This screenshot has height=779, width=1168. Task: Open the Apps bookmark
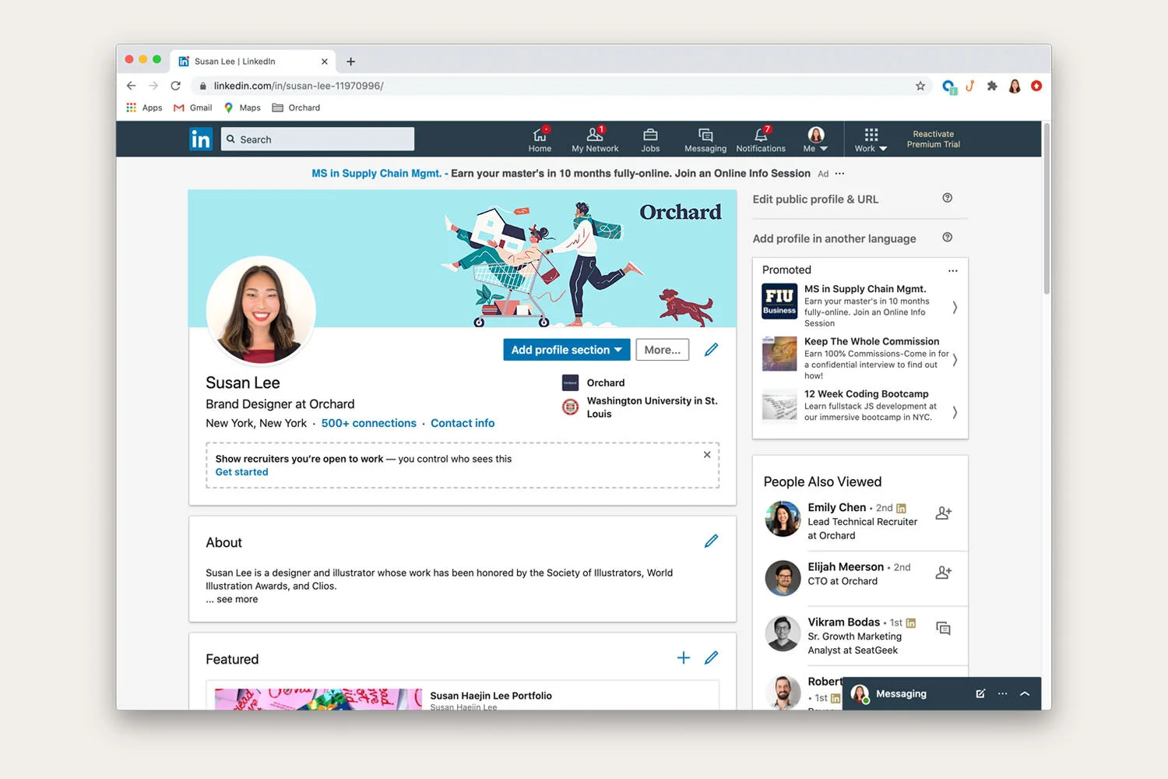(x=144, y=108)
